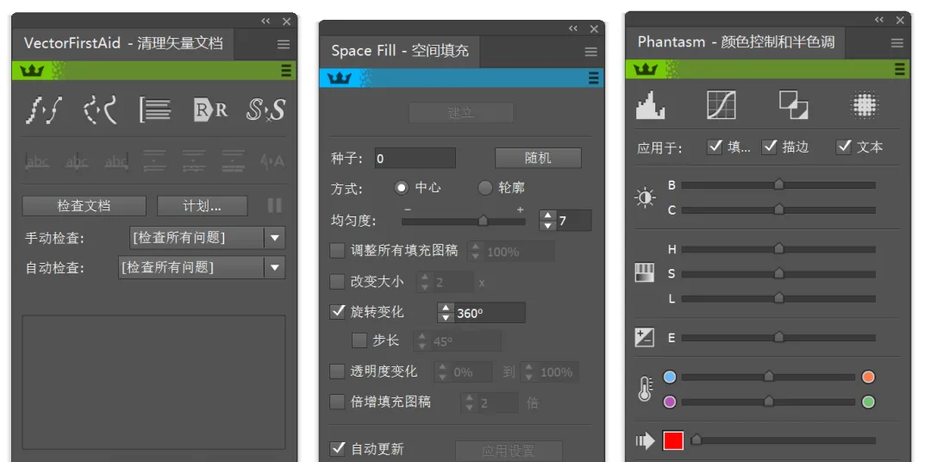The image size is (931, 462).
Task: Uncheck 旋转变化 checkbox
Action: [337, 311]
